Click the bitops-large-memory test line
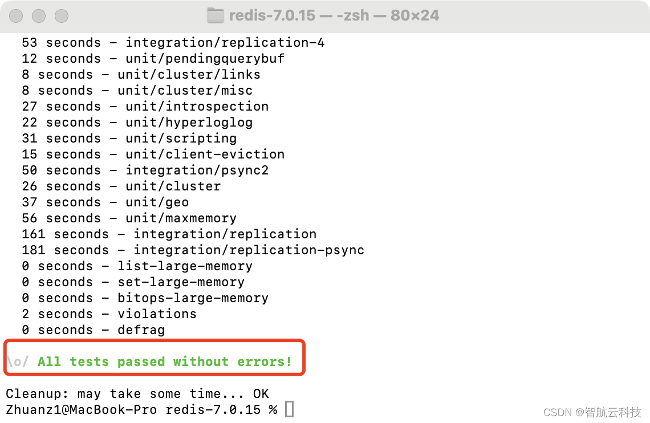650x423 pixels. (145, 298)
